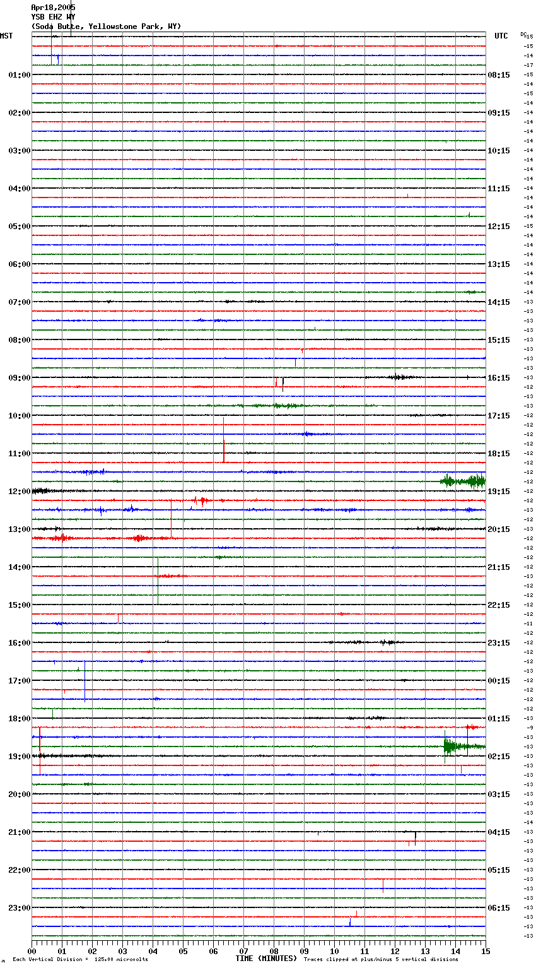Select the 23:00 MST hour label
The height and width of the screenshot is (968, 536).
tap(20, 908)
